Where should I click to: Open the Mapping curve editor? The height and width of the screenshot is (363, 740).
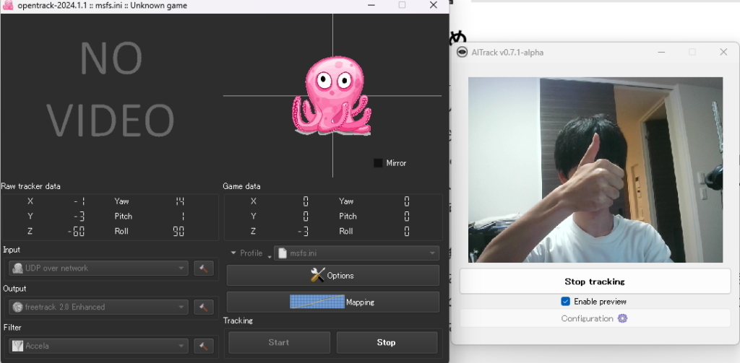332,302
